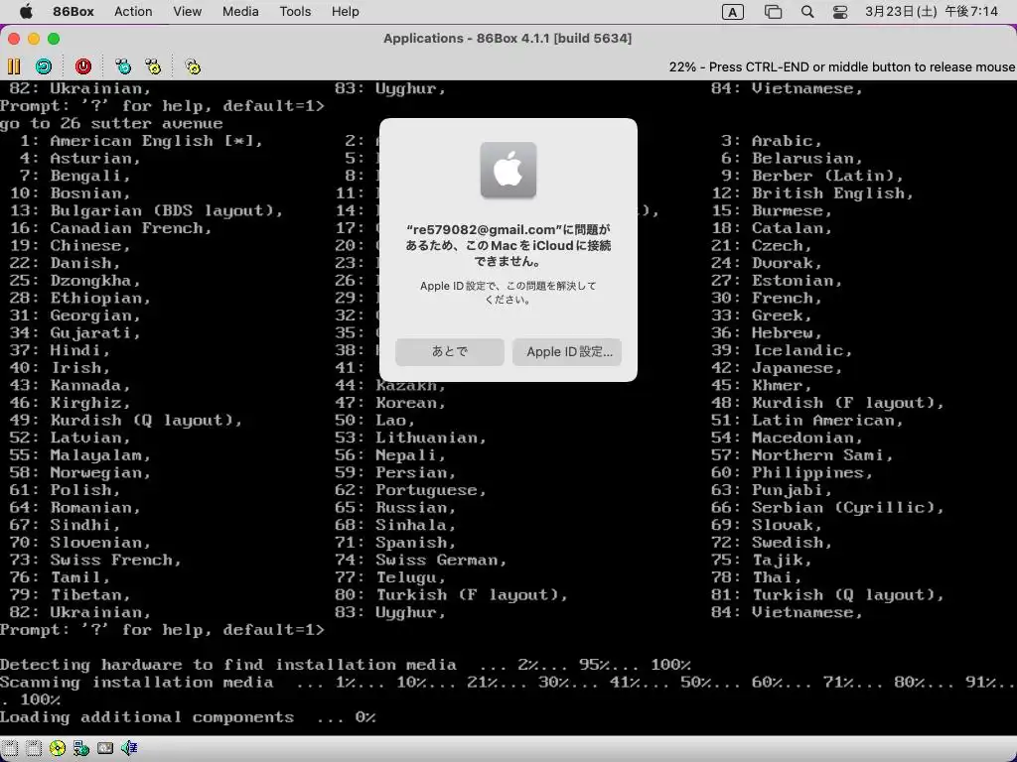Send Ctrl+Alt+Esc with the yellow keys icon

[x=153, y=66]
